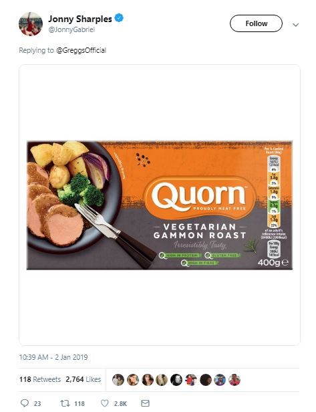
Task: Like the tweet with heart icon
Action: coord(104,403)
